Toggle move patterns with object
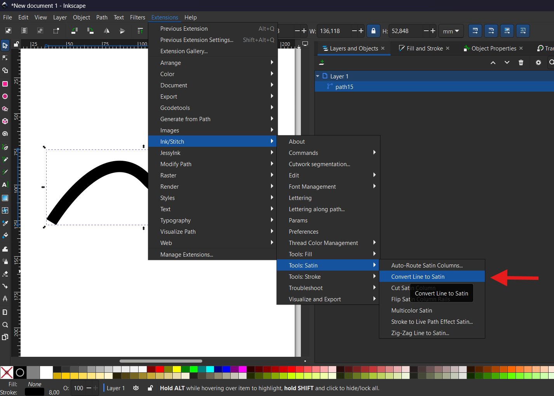The image size is (554, 396). coord(523,31)
